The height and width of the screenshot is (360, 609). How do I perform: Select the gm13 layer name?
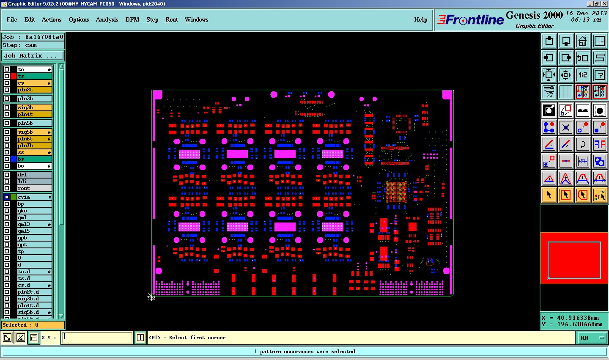pyautogui.click(x=34, y=224)
